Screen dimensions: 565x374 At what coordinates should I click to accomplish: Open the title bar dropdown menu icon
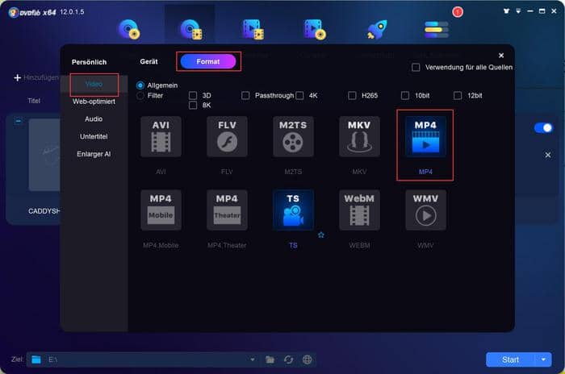(x=518, y=11)
